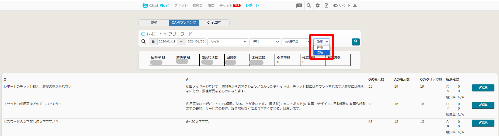Edit the パスワードの文字数 question row
Screen dimensions: 499x136
(x=483, y=123)
